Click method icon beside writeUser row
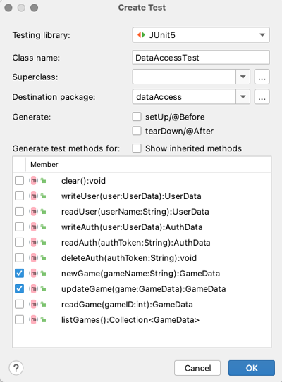The width and height of the screenshot is (282, 382). pos(33,196)
